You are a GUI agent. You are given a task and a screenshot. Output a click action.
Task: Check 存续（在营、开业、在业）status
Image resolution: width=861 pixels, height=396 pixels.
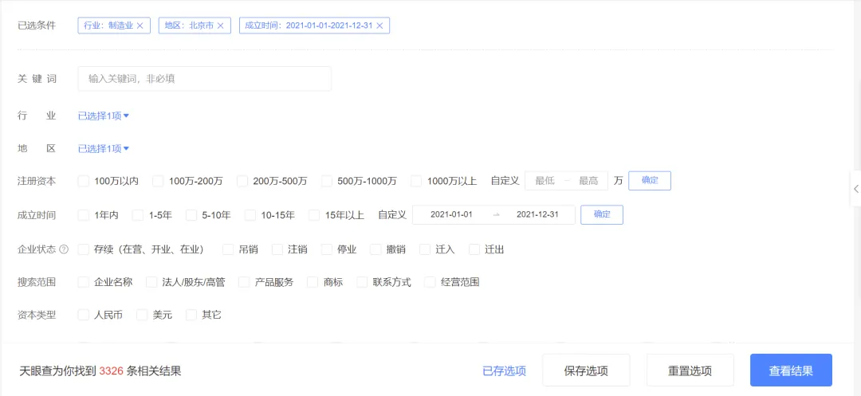84,249
